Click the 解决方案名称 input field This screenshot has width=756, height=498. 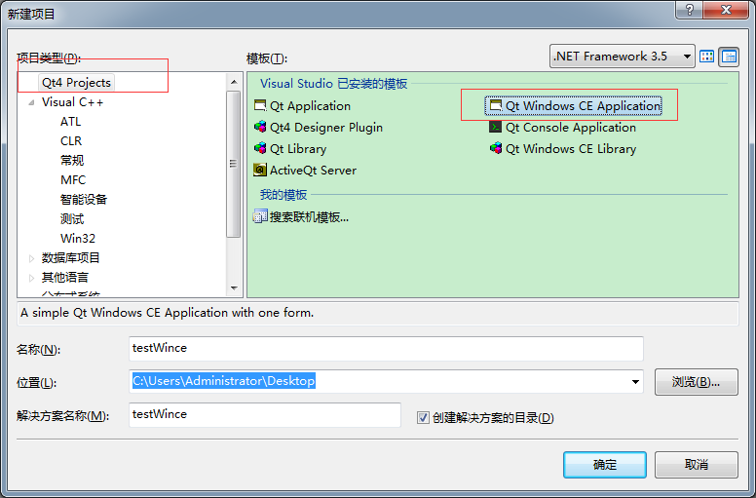[x=265, y=415]
